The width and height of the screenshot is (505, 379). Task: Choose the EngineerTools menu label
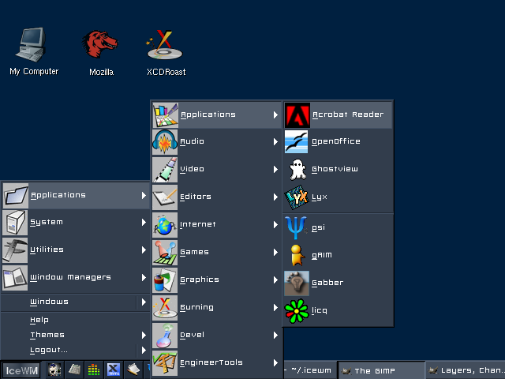(211, 362)
